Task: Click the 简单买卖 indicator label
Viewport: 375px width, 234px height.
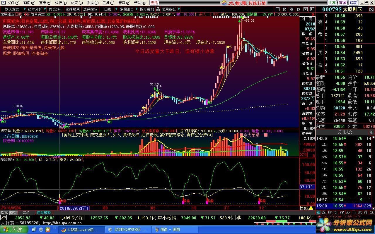Action: (38, 14)
